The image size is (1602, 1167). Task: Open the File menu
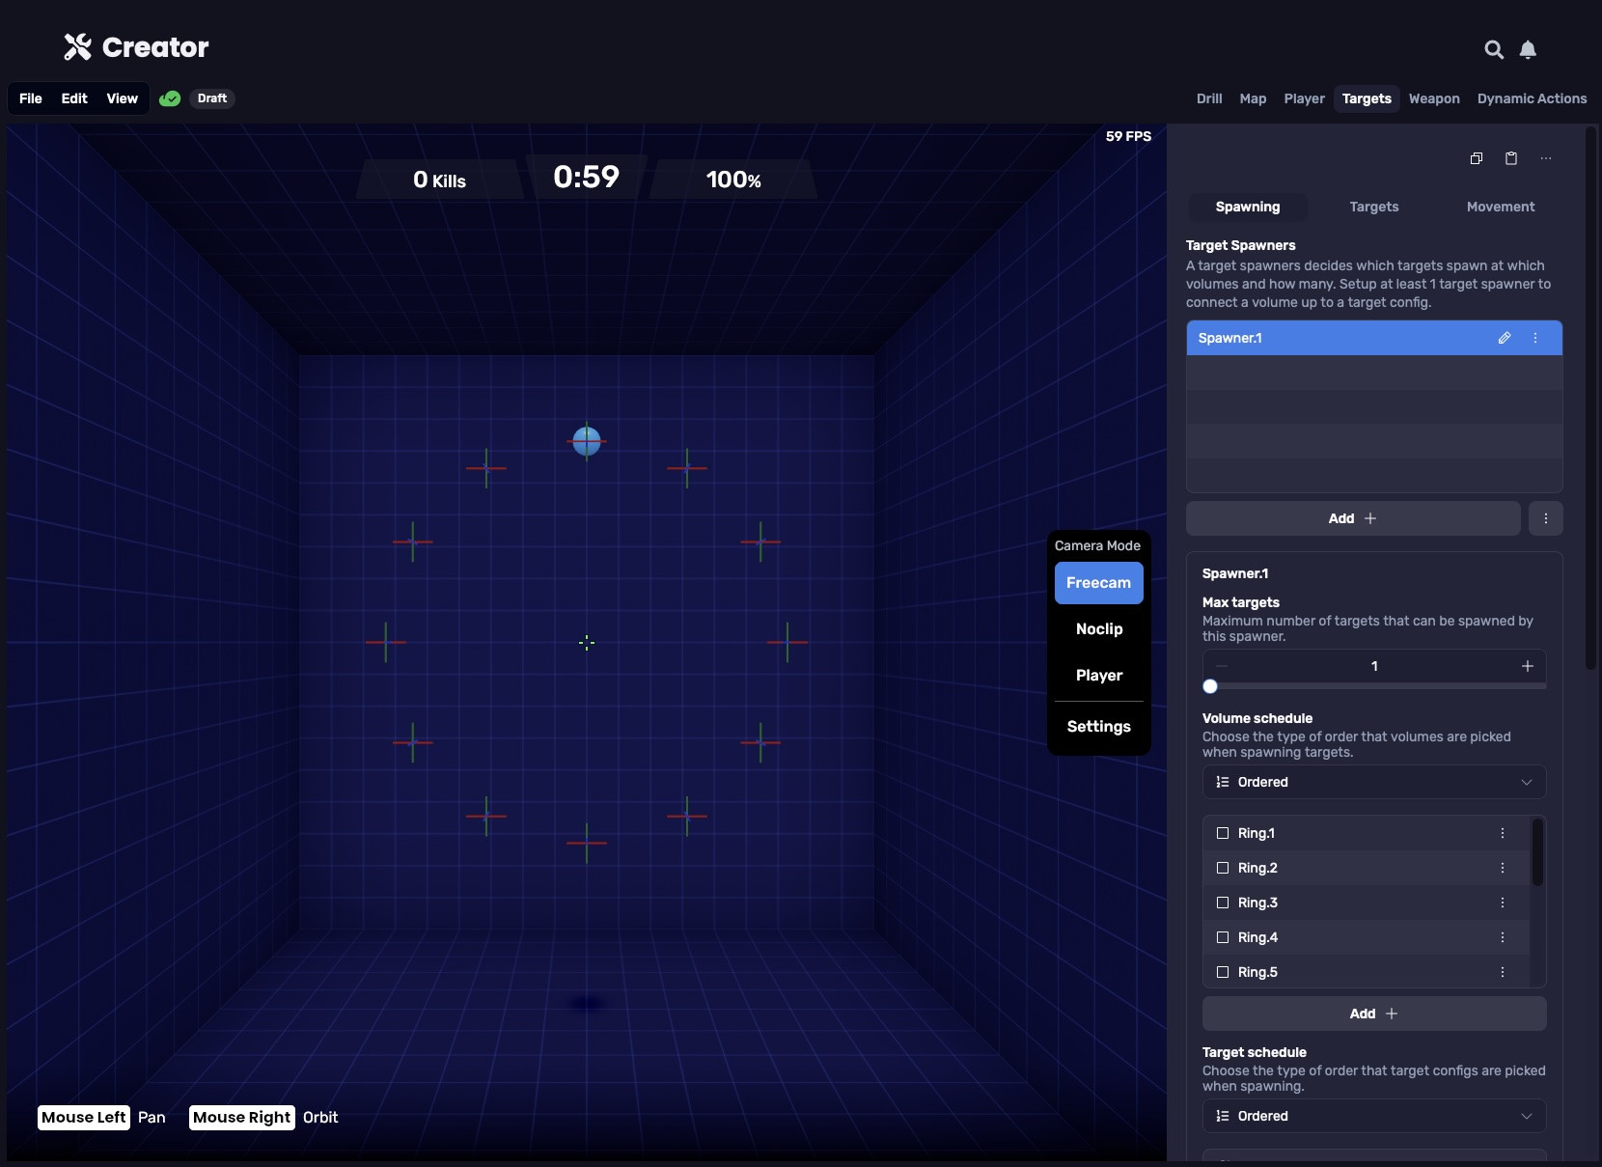pos(31,98)
